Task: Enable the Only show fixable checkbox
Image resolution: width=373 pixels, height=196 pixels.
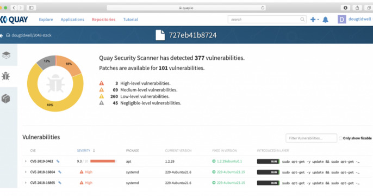Action: tap(340, 138)
